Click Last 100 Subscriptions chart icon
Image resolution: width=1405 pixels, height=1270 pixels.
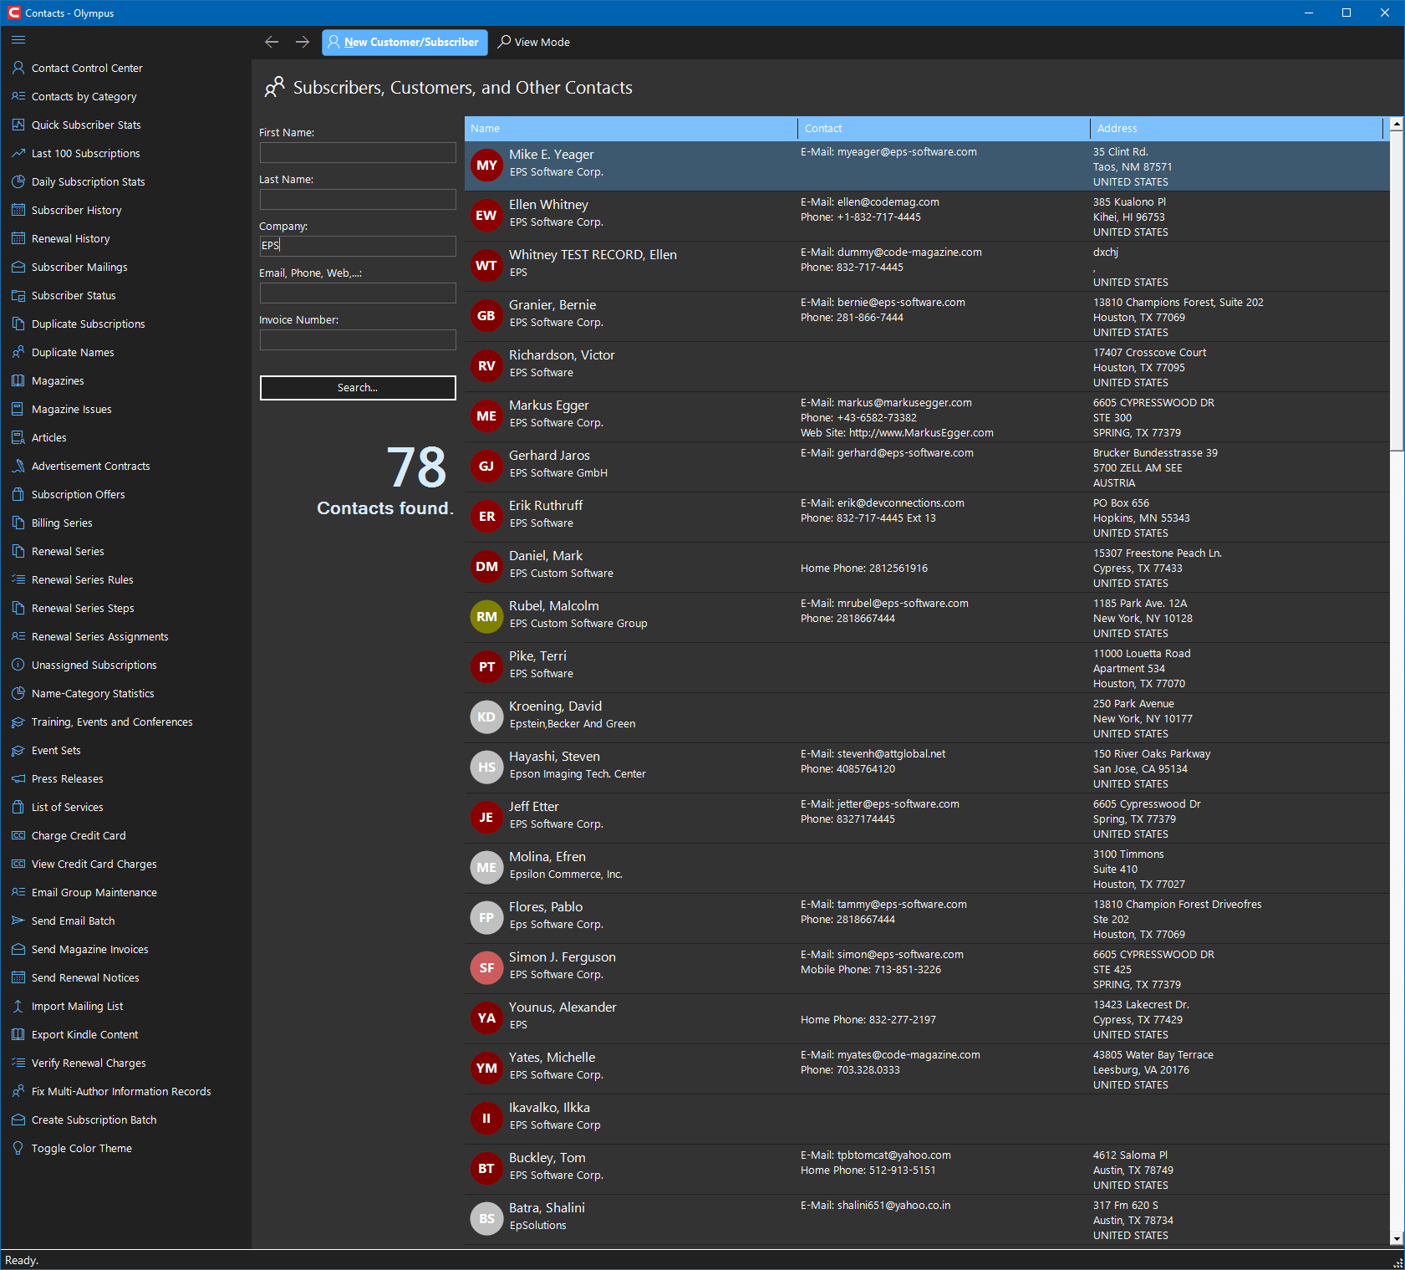[x=18, y=153]
